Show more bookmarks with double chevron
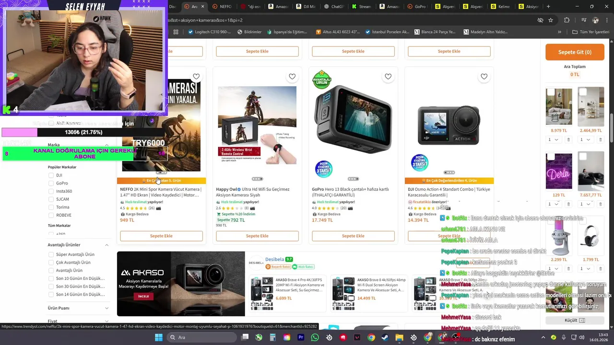 pyautogui.click(x=559, y=32)
